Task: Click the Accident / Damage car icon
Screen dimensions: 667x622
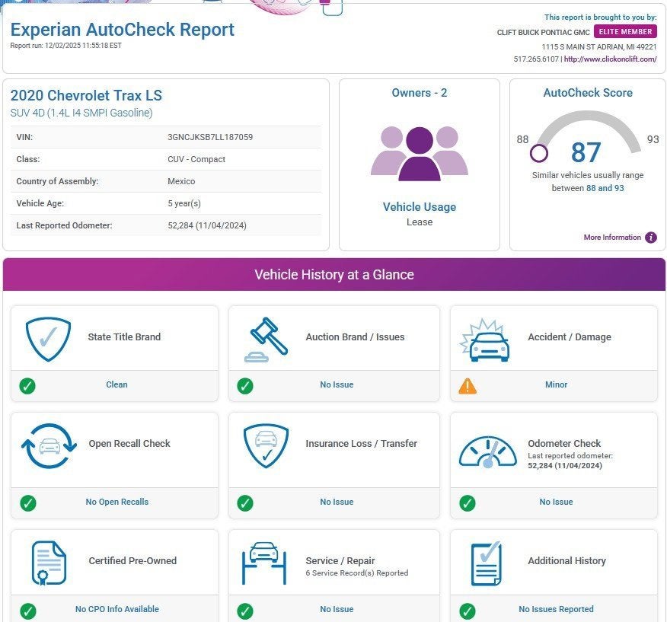Action: pos(489,340)
